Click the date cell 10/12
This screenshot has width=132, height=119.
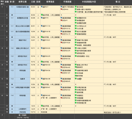click(33, 112)
